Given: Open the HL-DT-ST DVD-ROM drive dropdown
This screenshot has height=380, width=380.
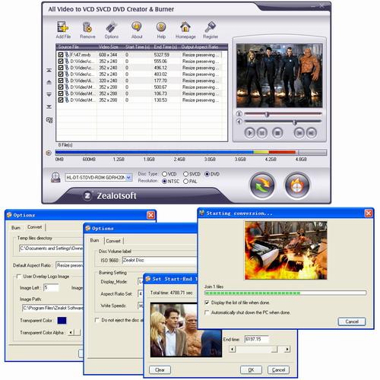Looking at the screenshot, I should coord(128,177).
